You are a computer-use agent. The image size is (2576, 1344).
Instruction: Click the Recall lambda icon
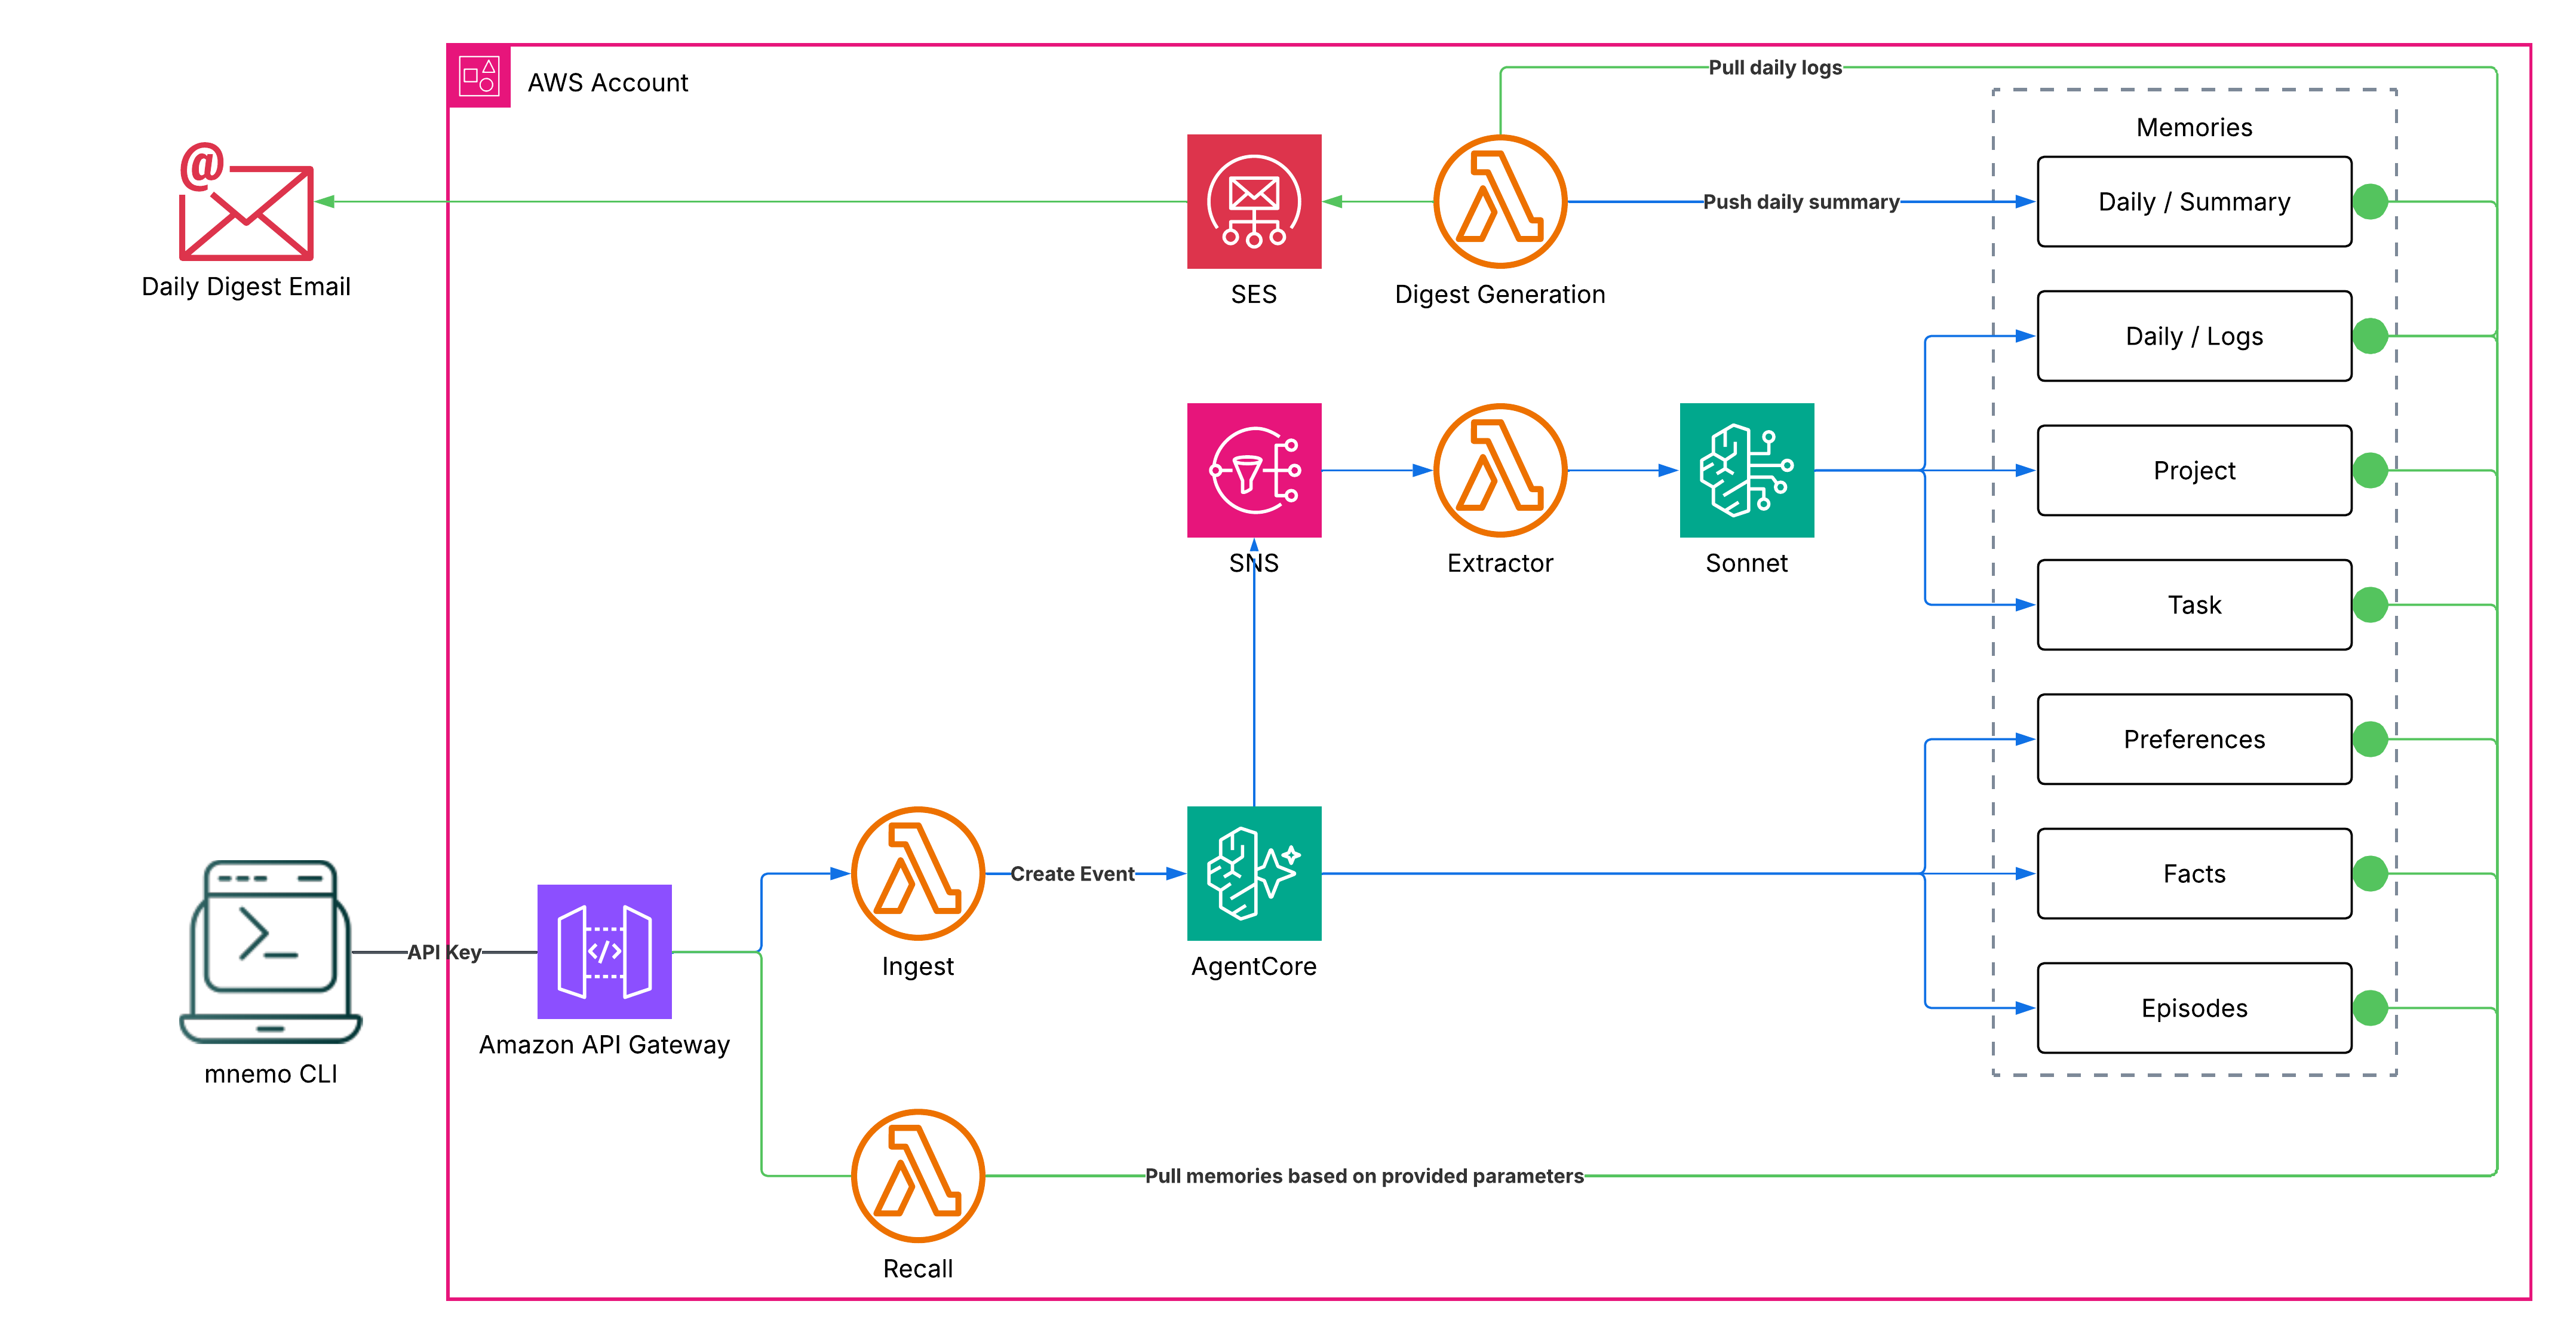point(917,1175)
